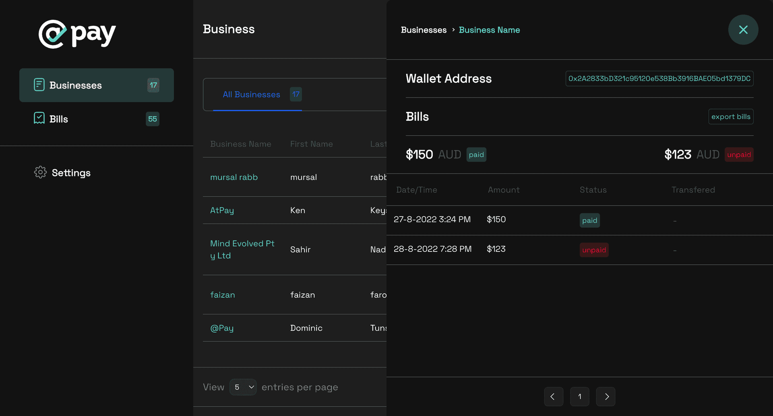This screenshot has width=773, height=416.
Task: Click page number 1 button
Action: coord(580,397)
